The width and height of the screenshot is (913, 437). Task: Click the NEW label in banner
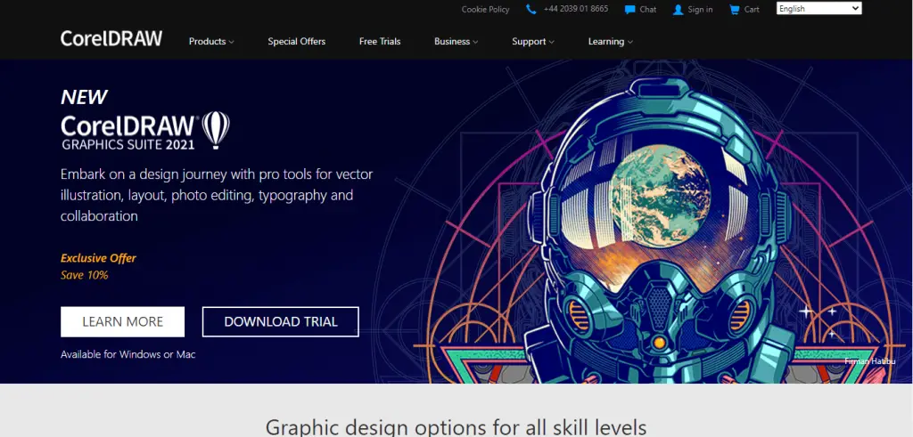click(84, 97)
